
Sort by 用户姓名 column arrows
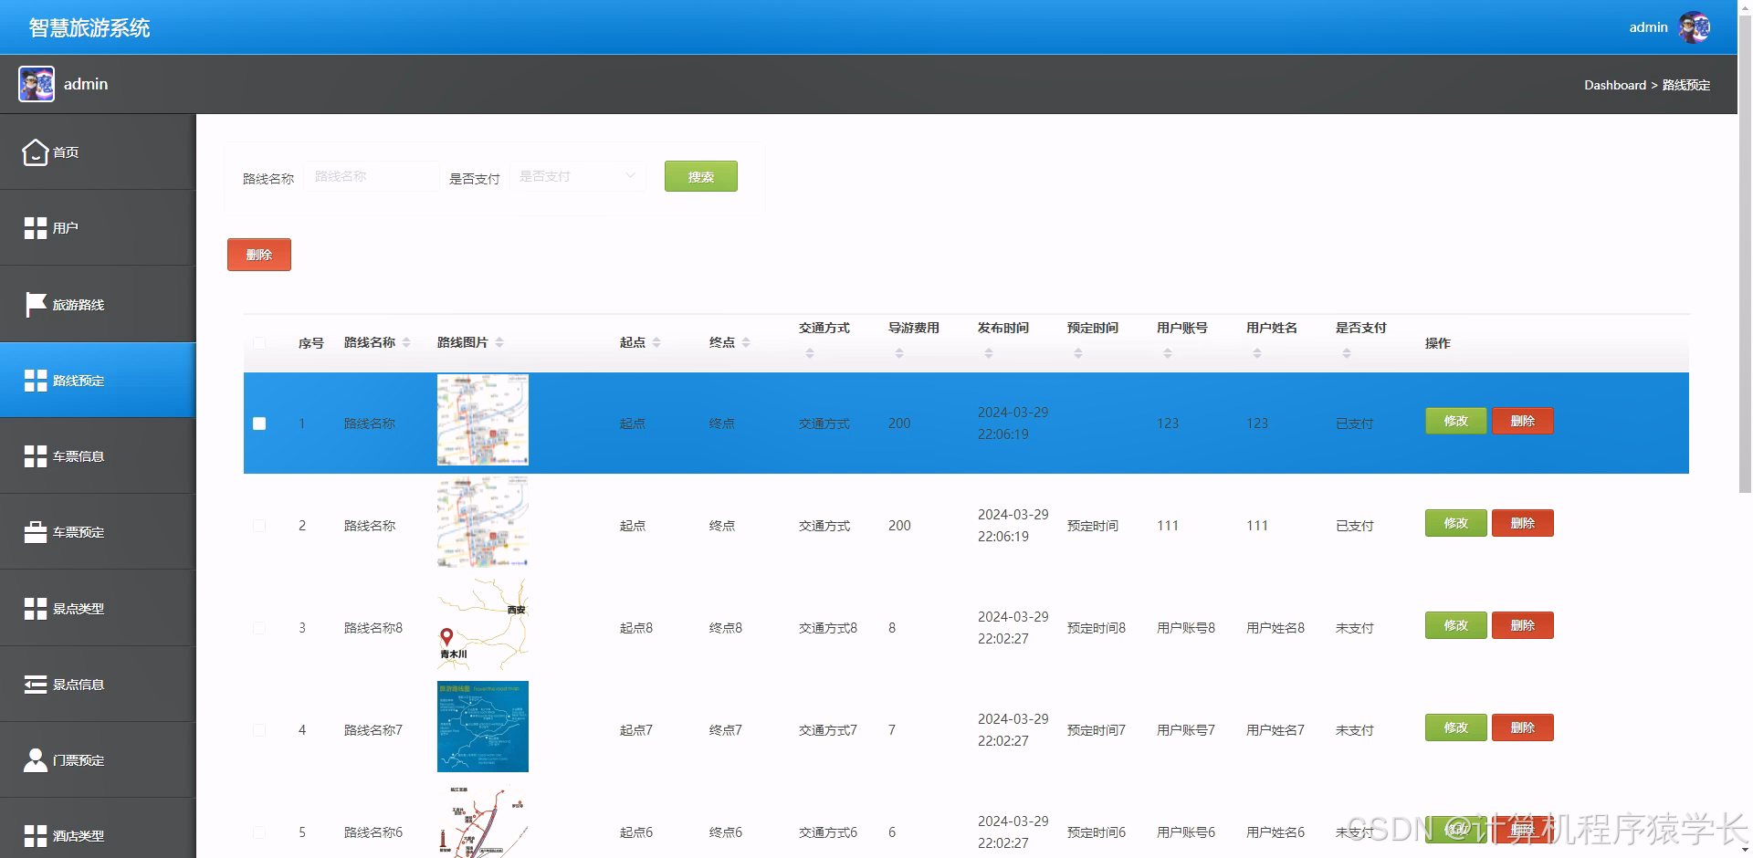1257,353
